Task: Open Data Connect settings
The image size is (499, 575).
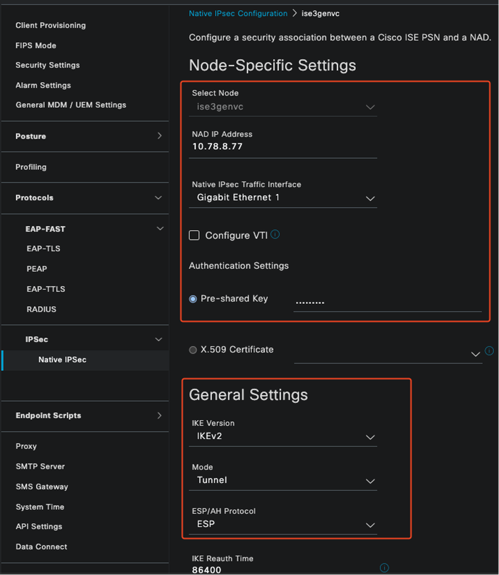Action: 41,547
